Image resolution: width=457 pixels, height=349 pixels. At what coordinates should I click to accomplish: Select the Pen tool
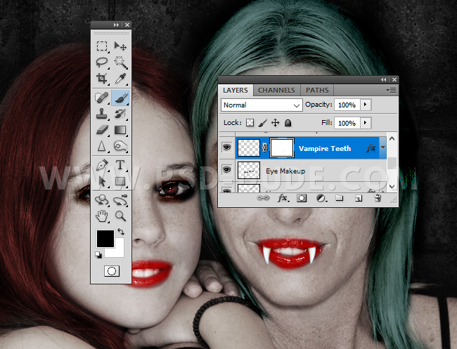(102, 165)
